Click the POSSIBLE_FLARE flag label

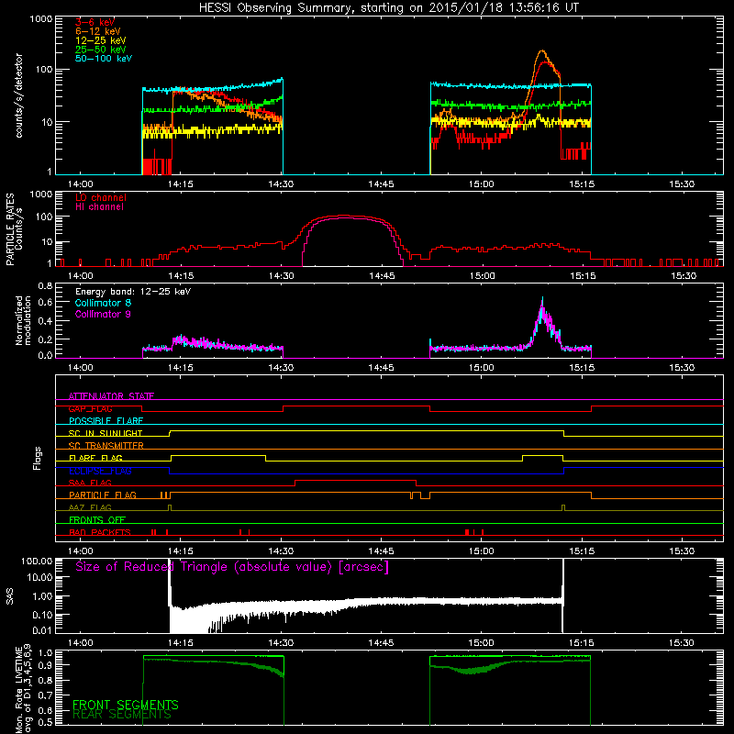tap(106, 421)
